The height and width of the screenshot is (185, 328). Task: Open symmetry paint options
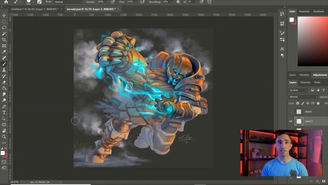210,2
